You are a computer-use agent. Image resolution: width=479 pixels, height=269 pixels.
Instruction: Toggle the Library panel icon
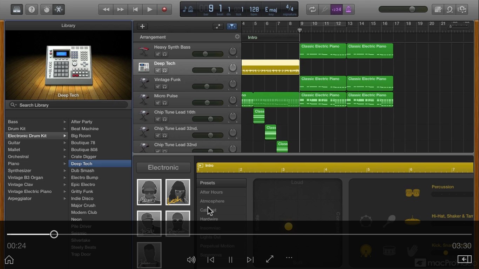[16, 9]
